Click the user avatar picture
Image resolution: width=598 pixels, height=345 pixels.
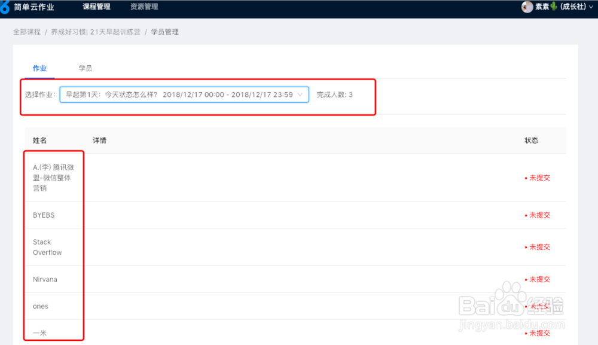tap(527, 7)
